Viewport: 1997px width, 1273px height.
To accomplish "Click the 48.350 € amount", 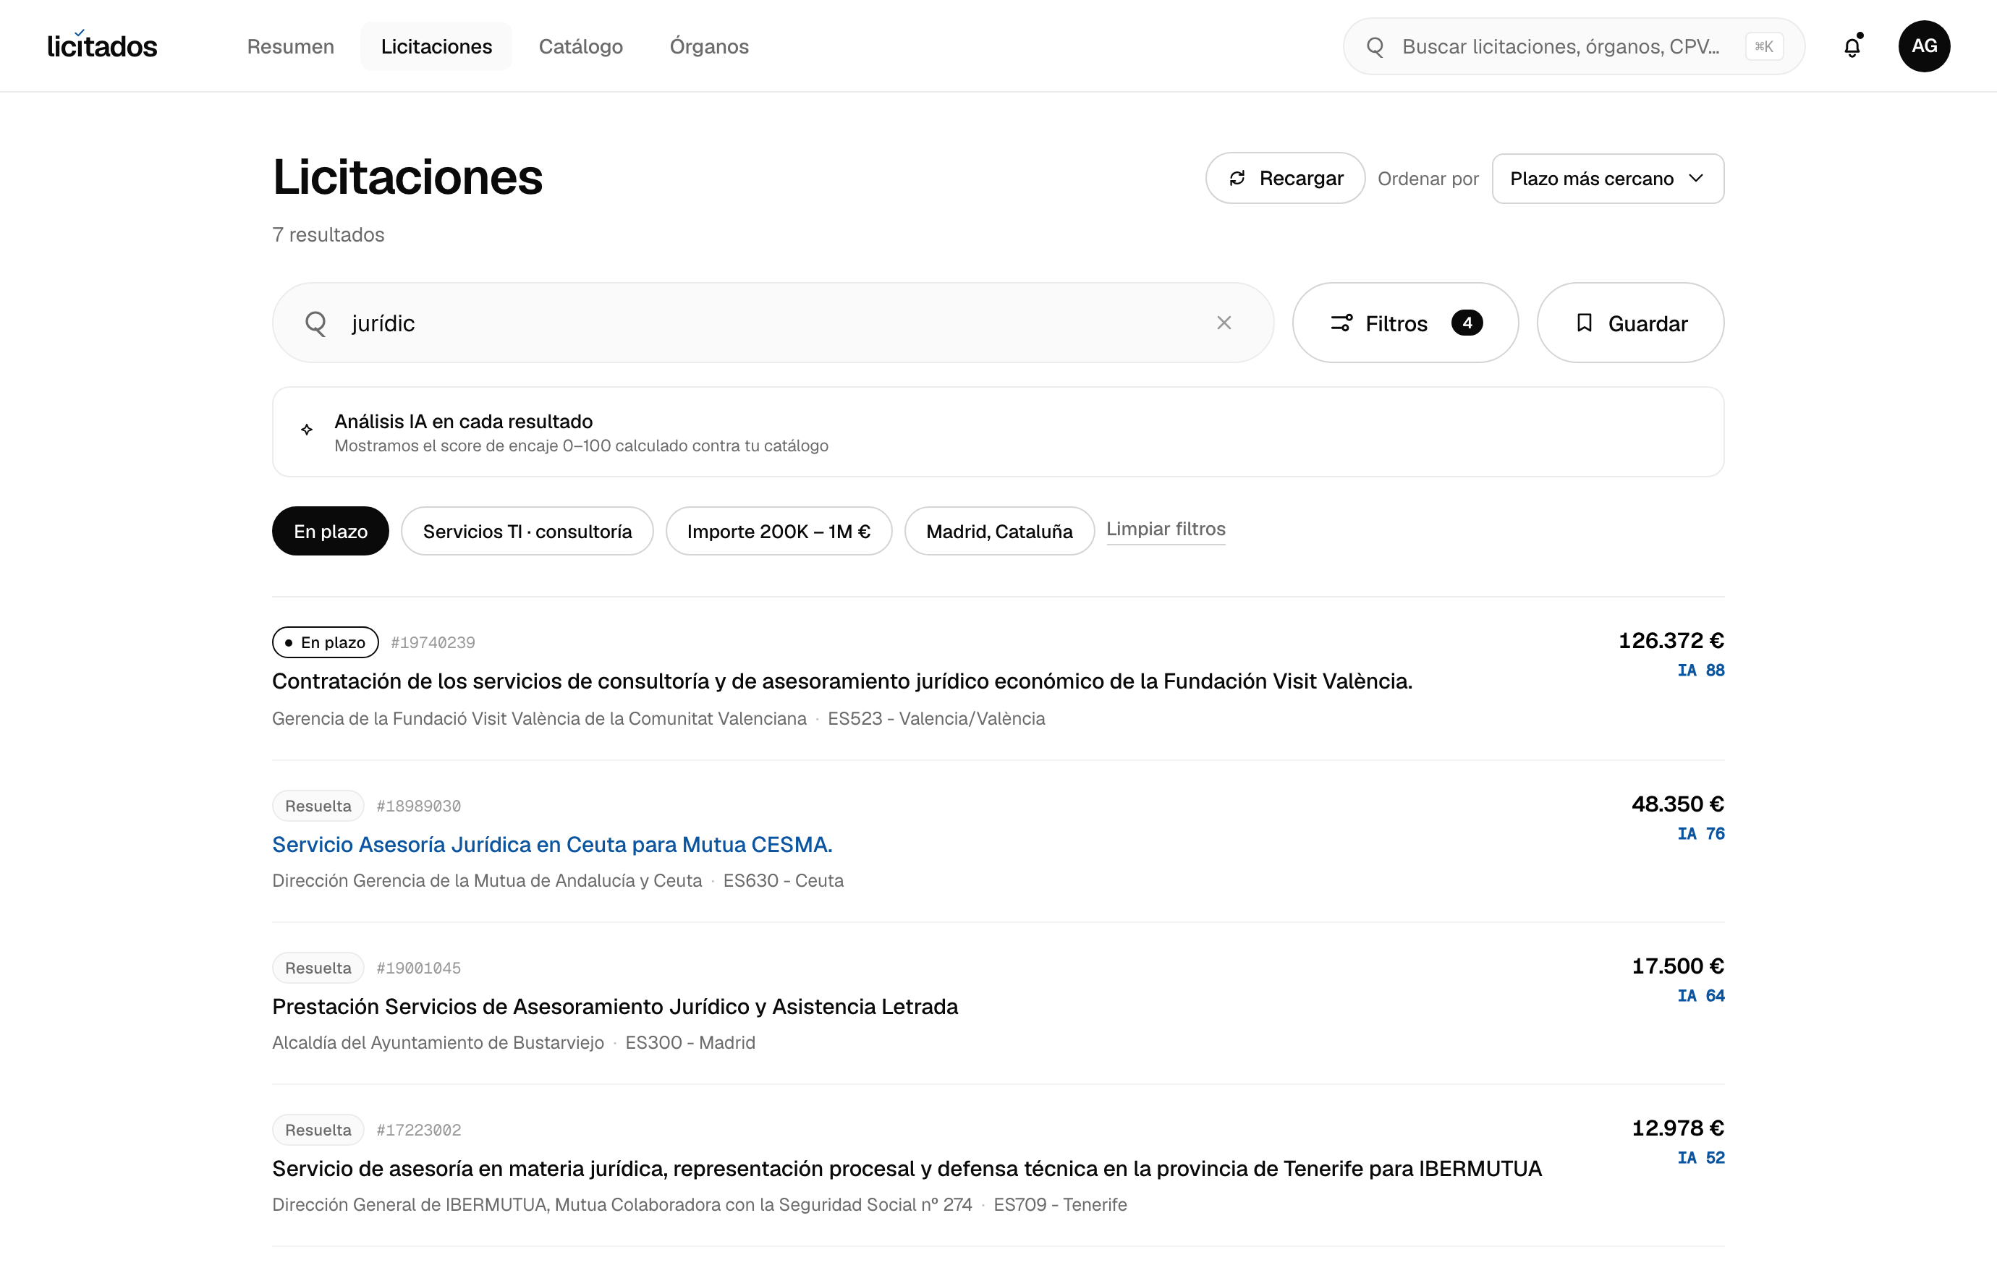I will point(1678,804).
